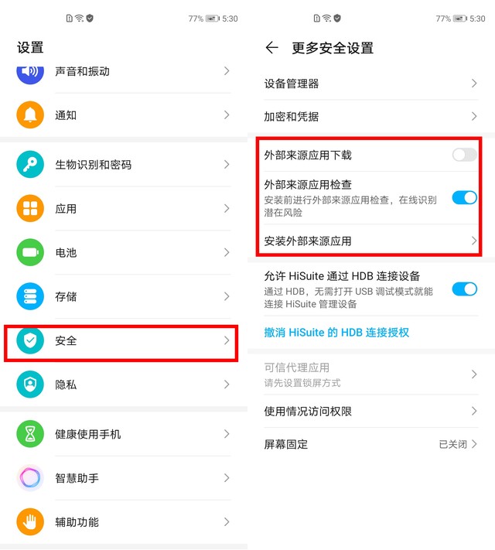Tap the security shield icon
Screen dimensions: 495x550
click(30, 340)
